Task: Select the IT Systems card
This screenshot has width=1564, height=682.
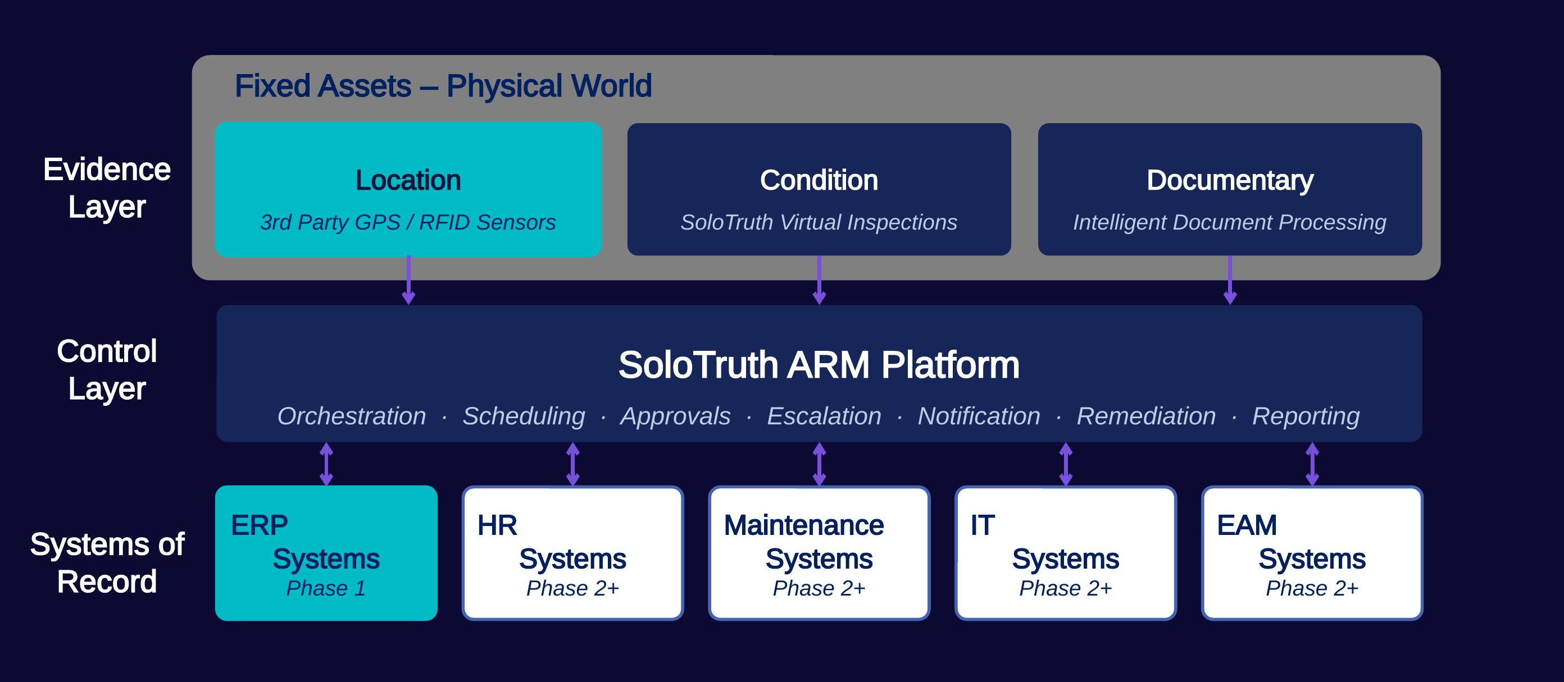Action: click(1066, 553)
